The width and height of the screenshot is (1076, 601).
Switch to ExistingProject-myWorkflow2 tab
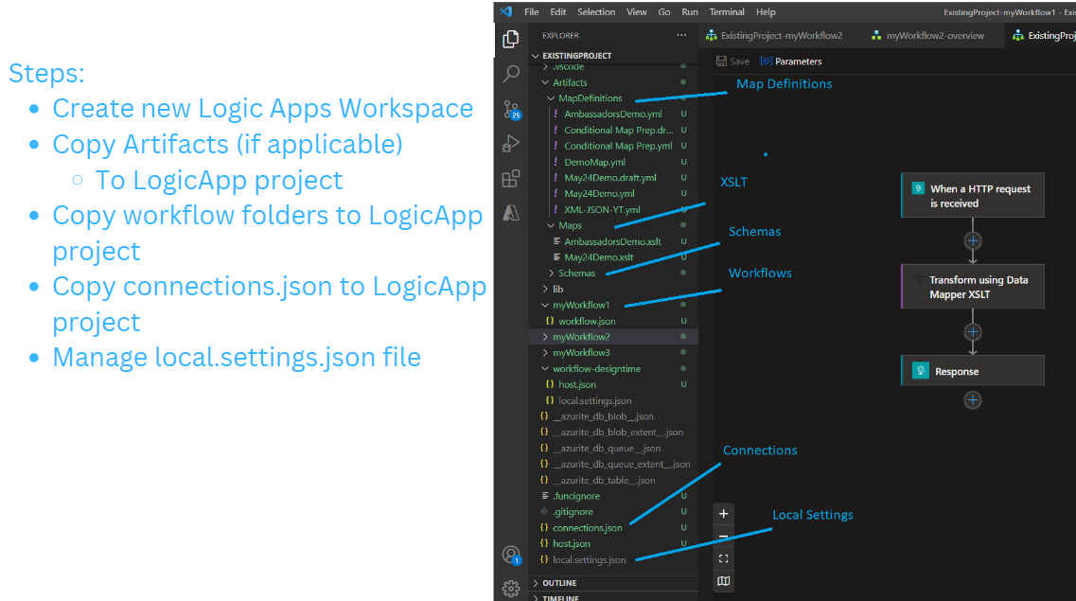click(781, 36)
